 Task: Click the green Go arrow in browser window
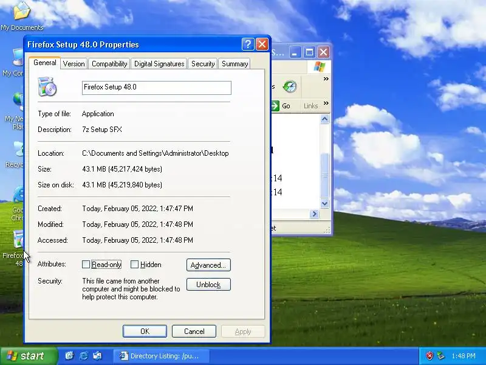pyautogui.click(x=275, y=106)
